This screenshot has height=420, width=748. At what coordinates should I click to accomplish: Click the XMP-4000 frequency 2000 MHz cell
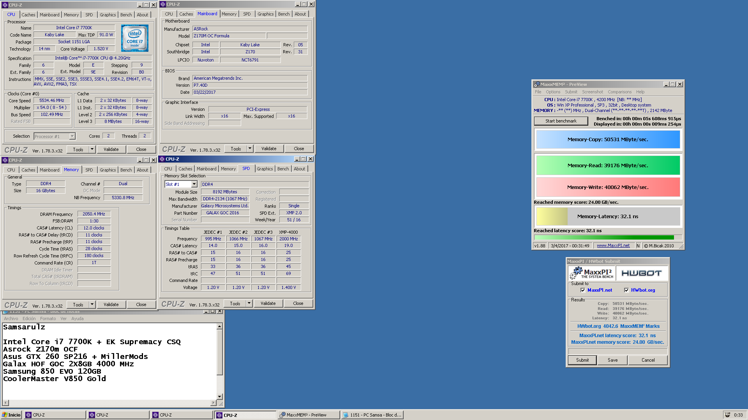[x=288, y=239]
